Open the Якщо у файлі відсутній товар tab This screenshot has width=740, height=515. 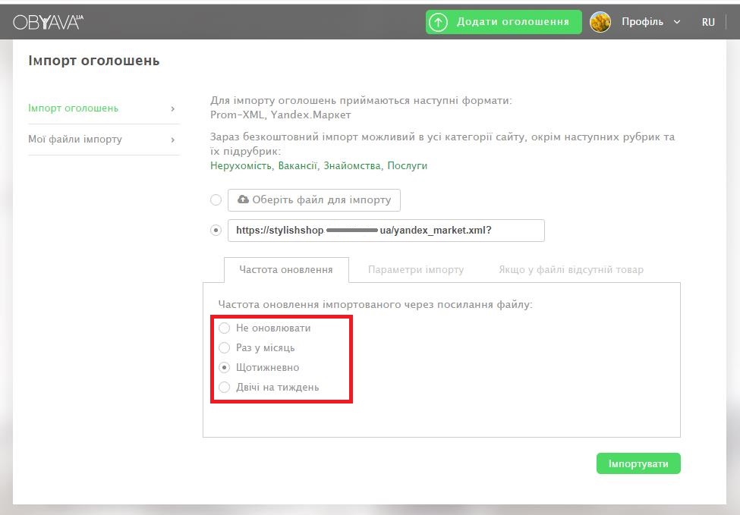tap(571, 270)
